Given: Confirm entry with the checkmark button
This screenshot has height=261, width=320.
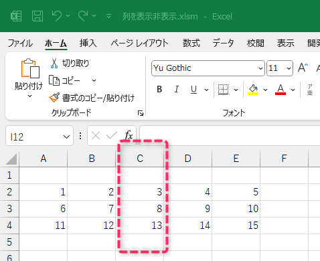Looking at the screenshot, I should tap(112, 135).
